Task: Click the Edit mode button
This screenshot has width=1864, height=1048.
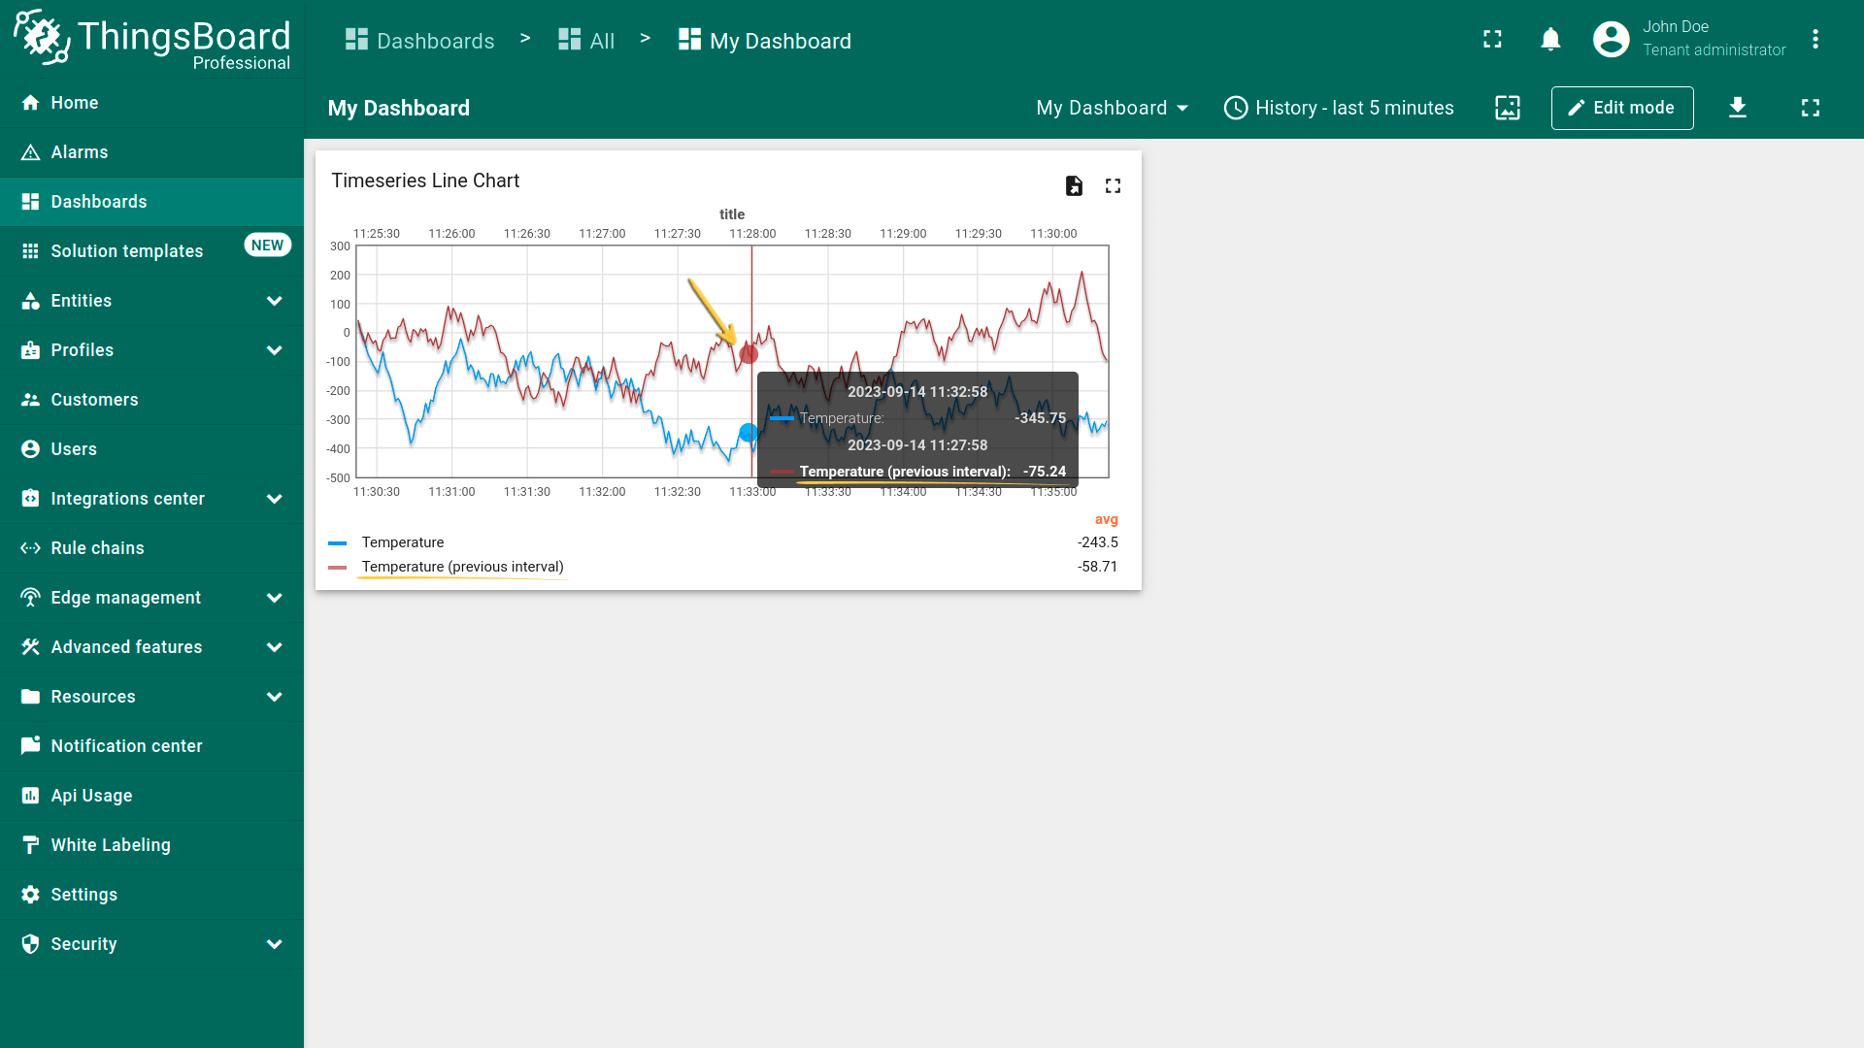Action: [x=1621, y=108]
